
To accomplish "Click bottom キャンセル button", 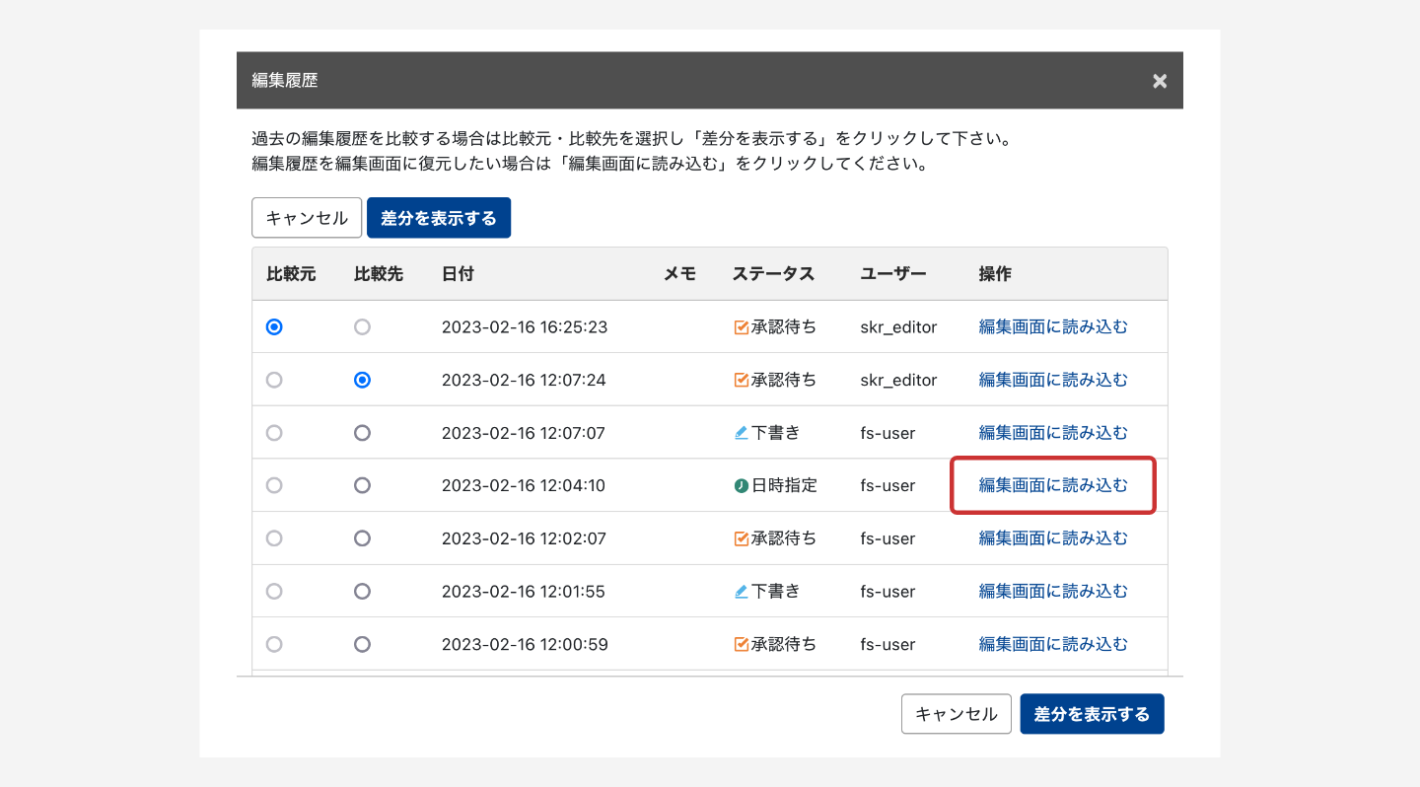I will point(956,714).
